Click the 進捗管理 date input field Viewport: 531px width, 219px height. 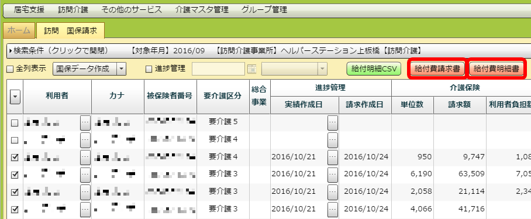pyautogui.click(x=219, y=69)
